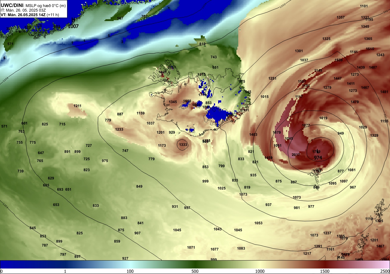This screenshot has width=390, height=274.
Task: Select the 957 height value
Action: point(187,208)
